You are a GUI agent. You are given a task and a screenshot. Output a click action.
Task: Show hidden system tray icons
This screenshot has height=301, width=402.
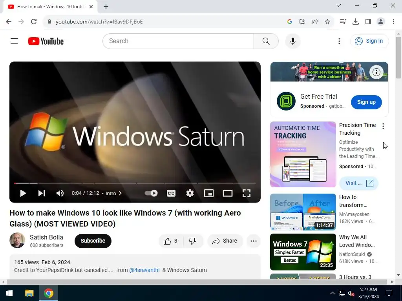click(332, 293)
